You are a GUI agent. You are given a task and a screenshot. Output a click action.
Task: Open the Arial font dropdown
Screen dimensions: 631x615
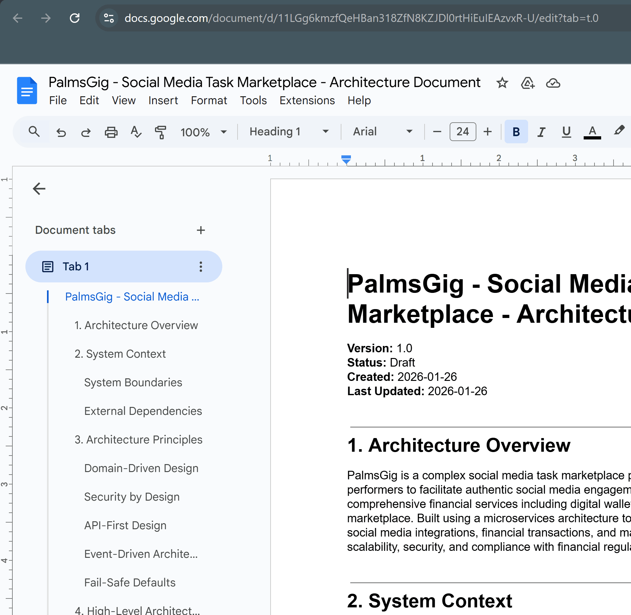[x=382, y=132]
